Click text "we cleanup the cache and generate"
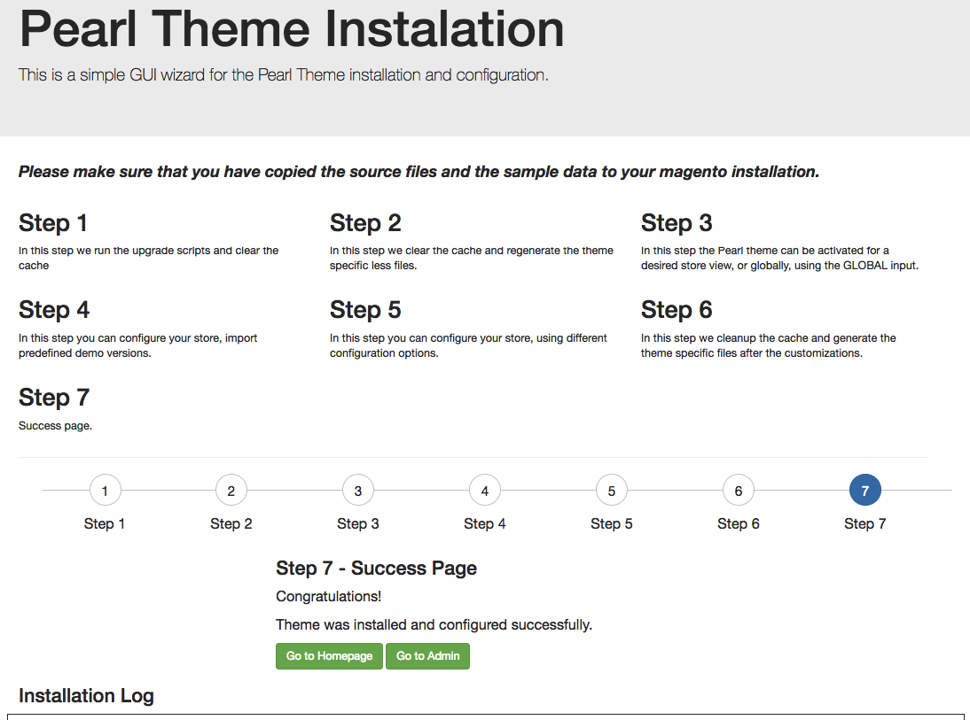970x720 pixels. coord(782,338)
